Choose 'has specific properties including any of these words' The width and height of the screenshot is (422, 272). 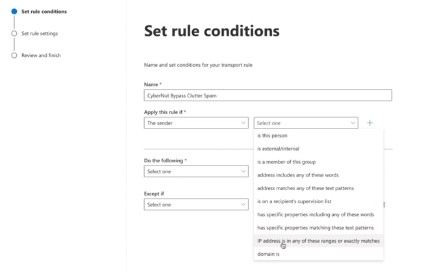(316, 215)
